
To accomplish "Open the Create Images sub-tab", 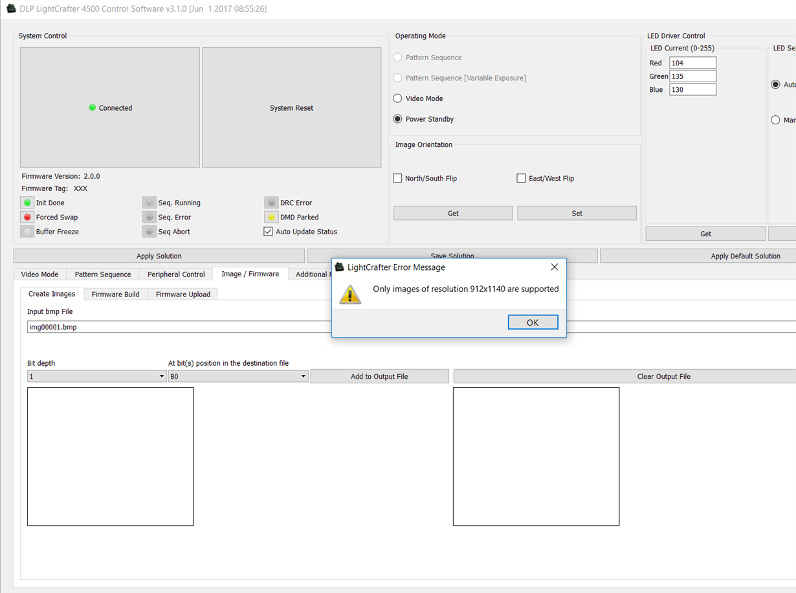I will coord(52,293).
